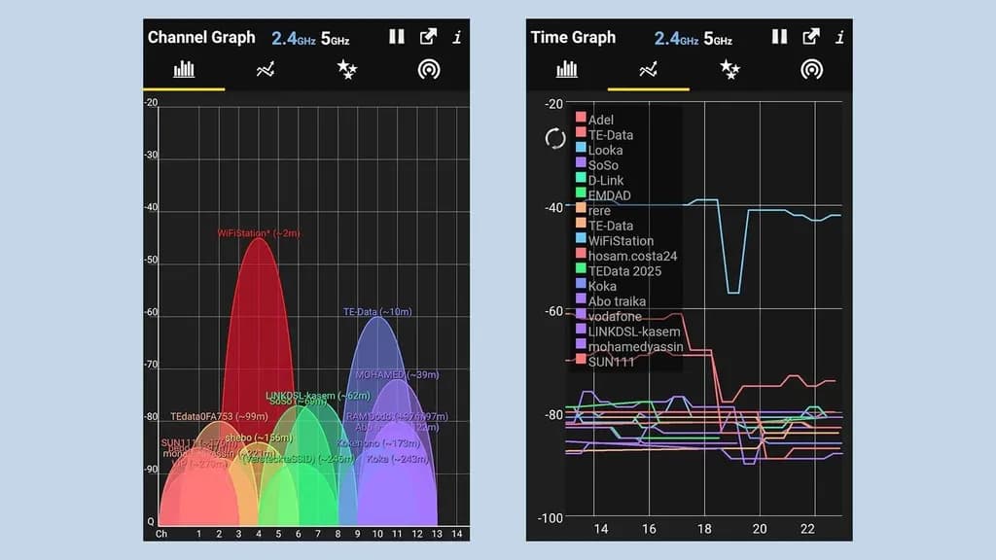Open info icon in Channel Graph header
Screen dimensions: 996x560
tap(457, 38)
